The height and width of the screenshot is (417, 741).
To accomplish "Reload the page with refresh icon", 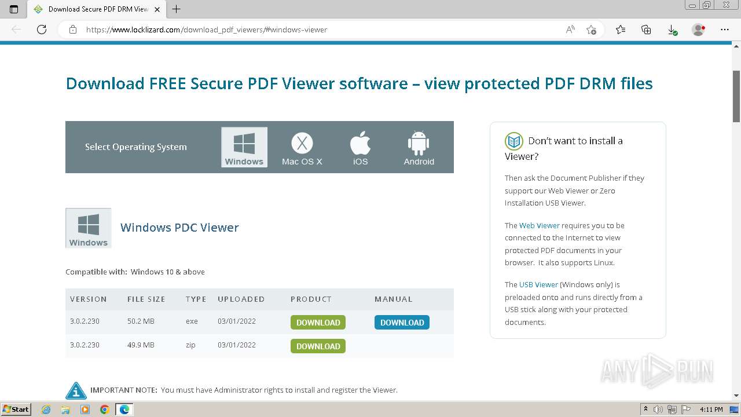I will 42,30.
